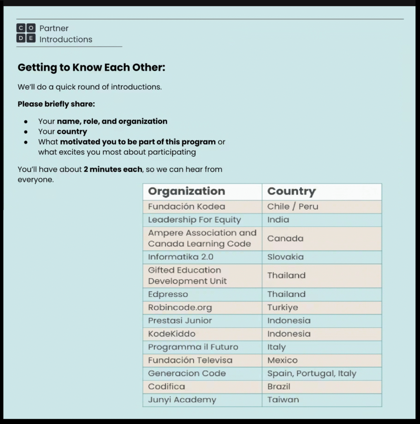Viewport: 420px width, 424px height.
Task: Click the Robincode.org entry
Action: tap(180, 308)
